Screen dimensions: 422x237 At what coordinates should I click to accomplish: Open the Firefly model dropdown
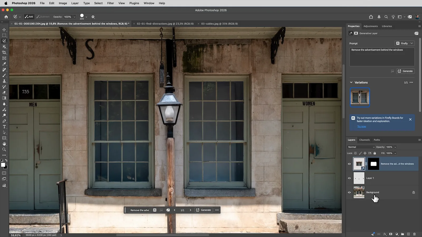[404, 43]
